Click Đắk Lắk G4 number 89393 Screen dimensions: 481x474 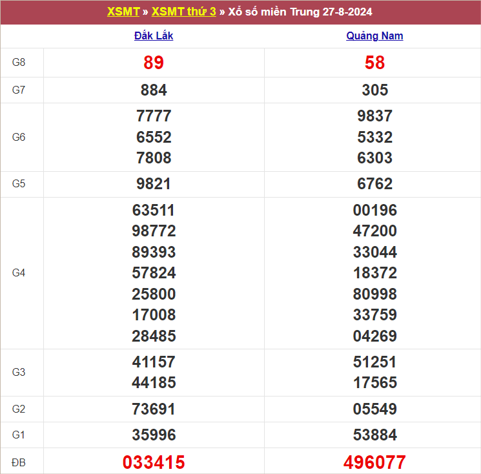point(154,252)
